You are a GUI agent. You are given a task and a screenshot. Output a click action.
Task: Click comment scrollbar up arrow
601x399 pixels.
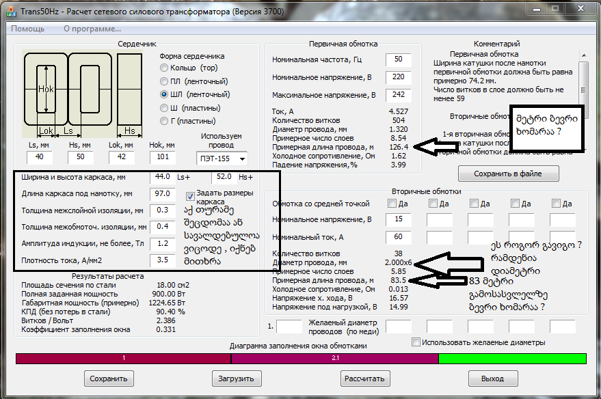583,55
